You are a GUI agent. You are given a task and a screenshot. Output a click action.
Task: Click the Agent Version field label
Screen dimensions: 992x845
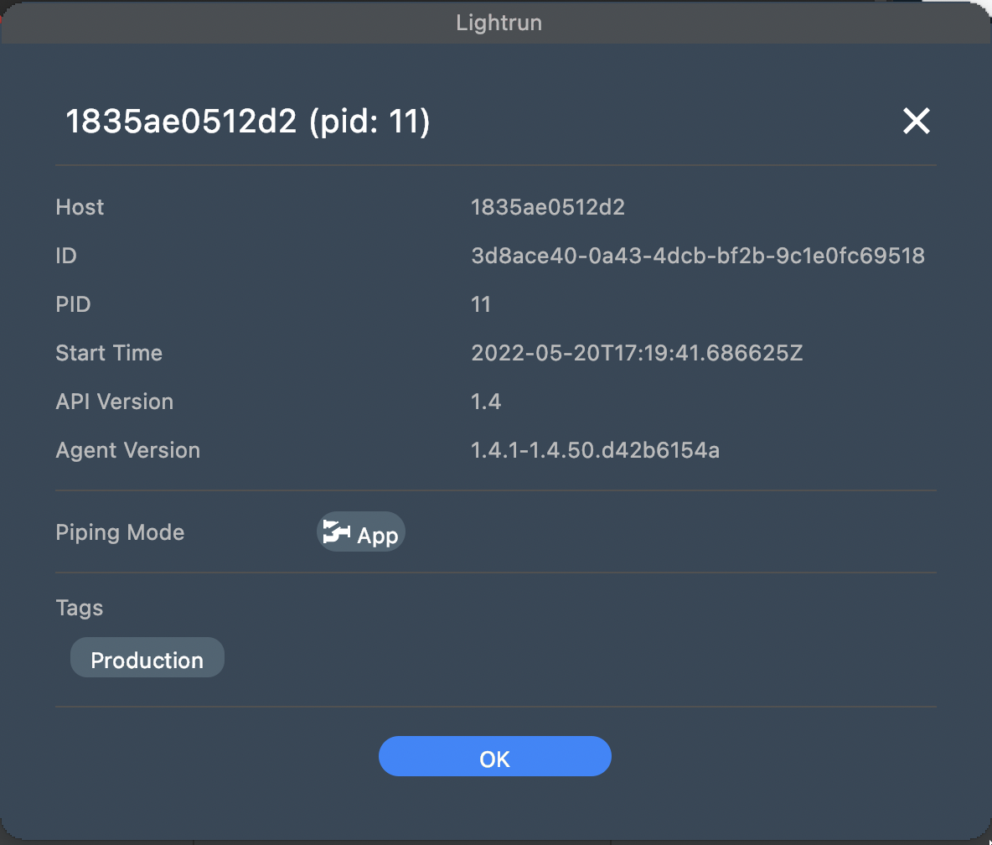pyautogui.click(x=127, y=450)
